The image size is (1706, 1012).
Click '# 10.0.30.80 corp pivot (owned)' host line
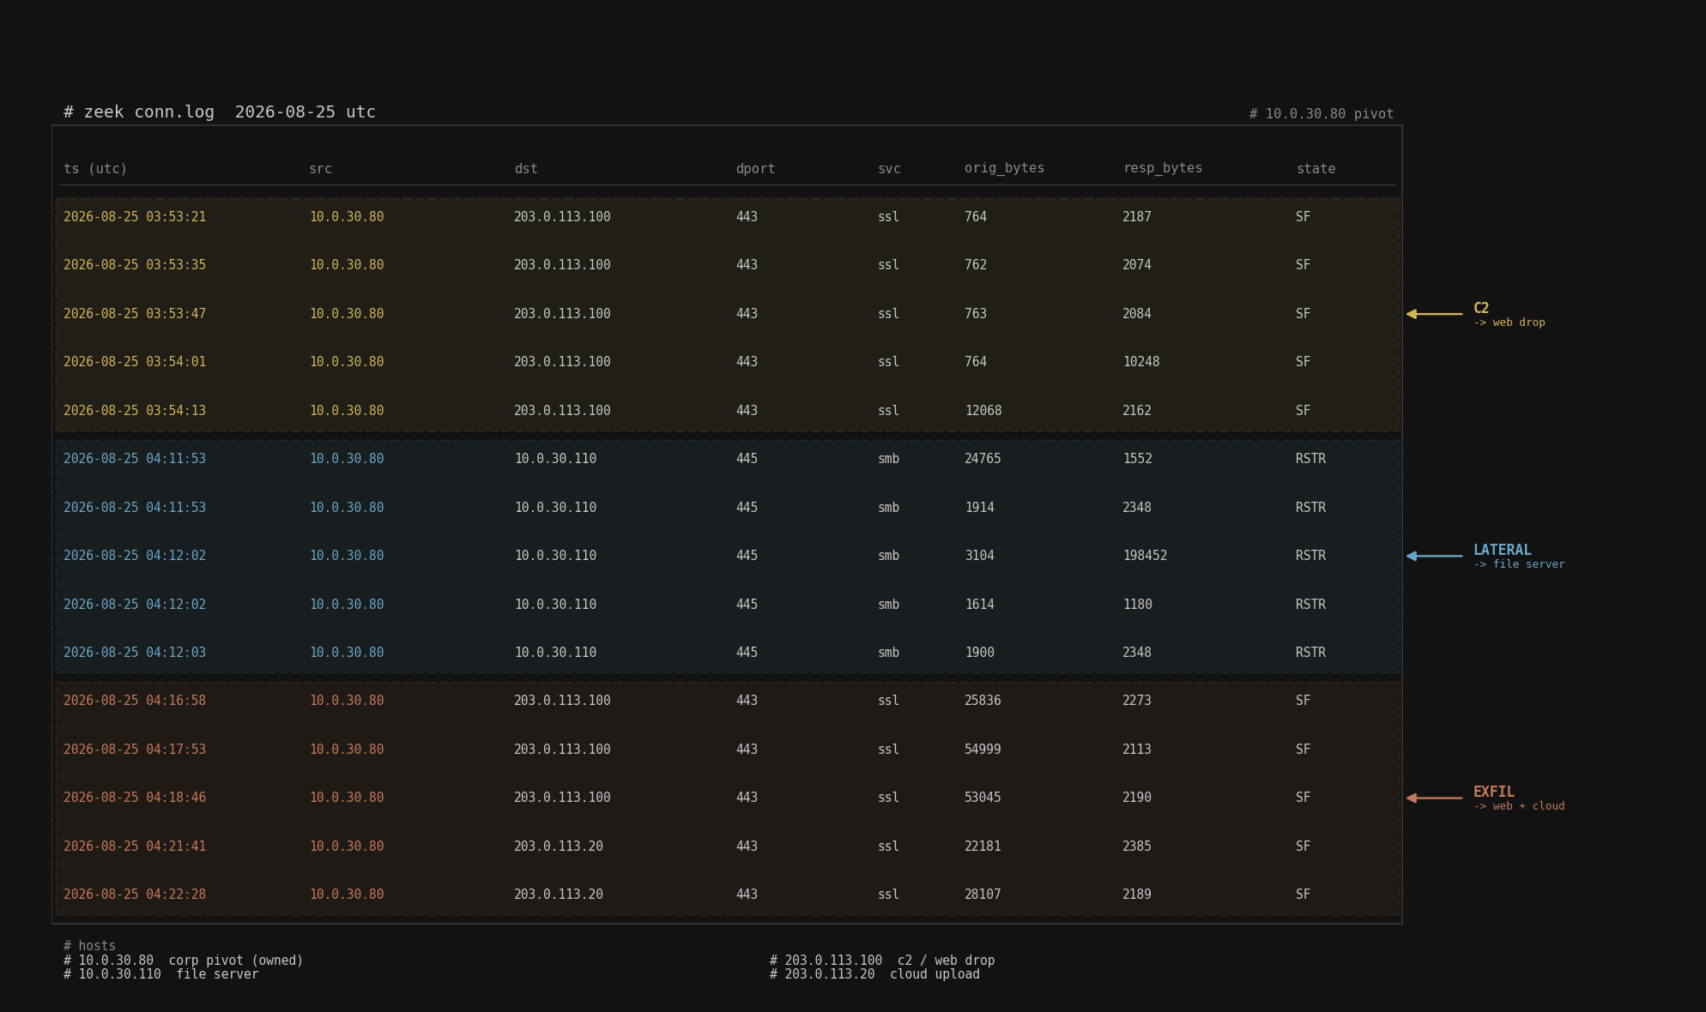pos(184,961)
